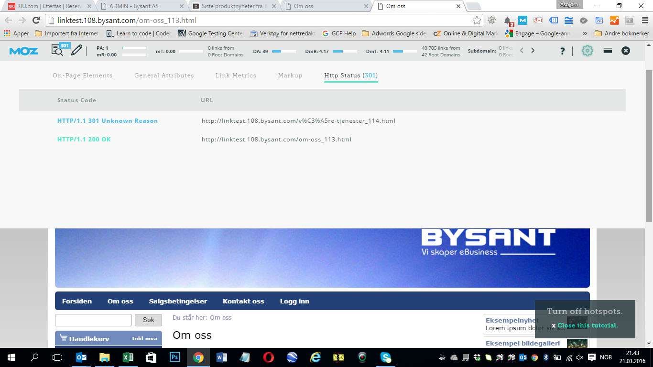The width and height of the screenshot is (653, 367).
Task: Click the MozBar dock position bar icon
Action: tap(608, 51)
